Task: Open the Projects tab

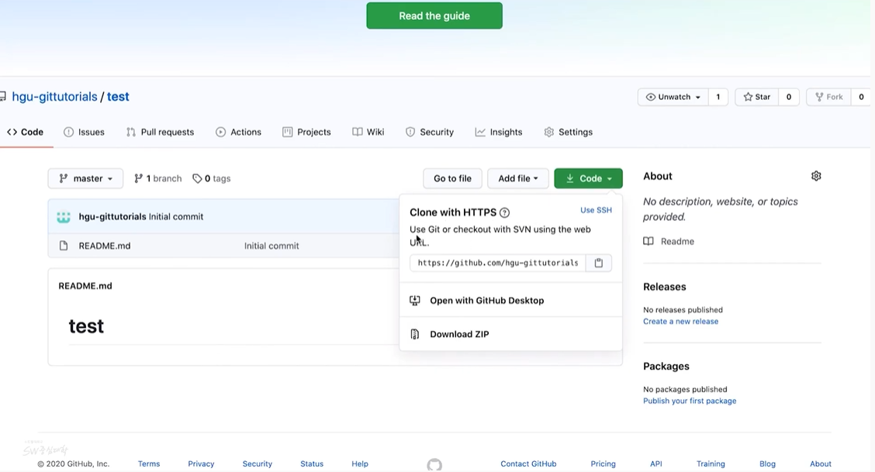Action: (x=306, y=132)
